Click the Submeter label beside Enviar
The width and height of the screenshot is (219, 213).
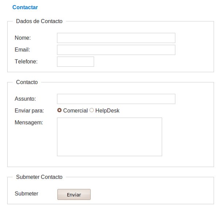[x=26, y=194]
